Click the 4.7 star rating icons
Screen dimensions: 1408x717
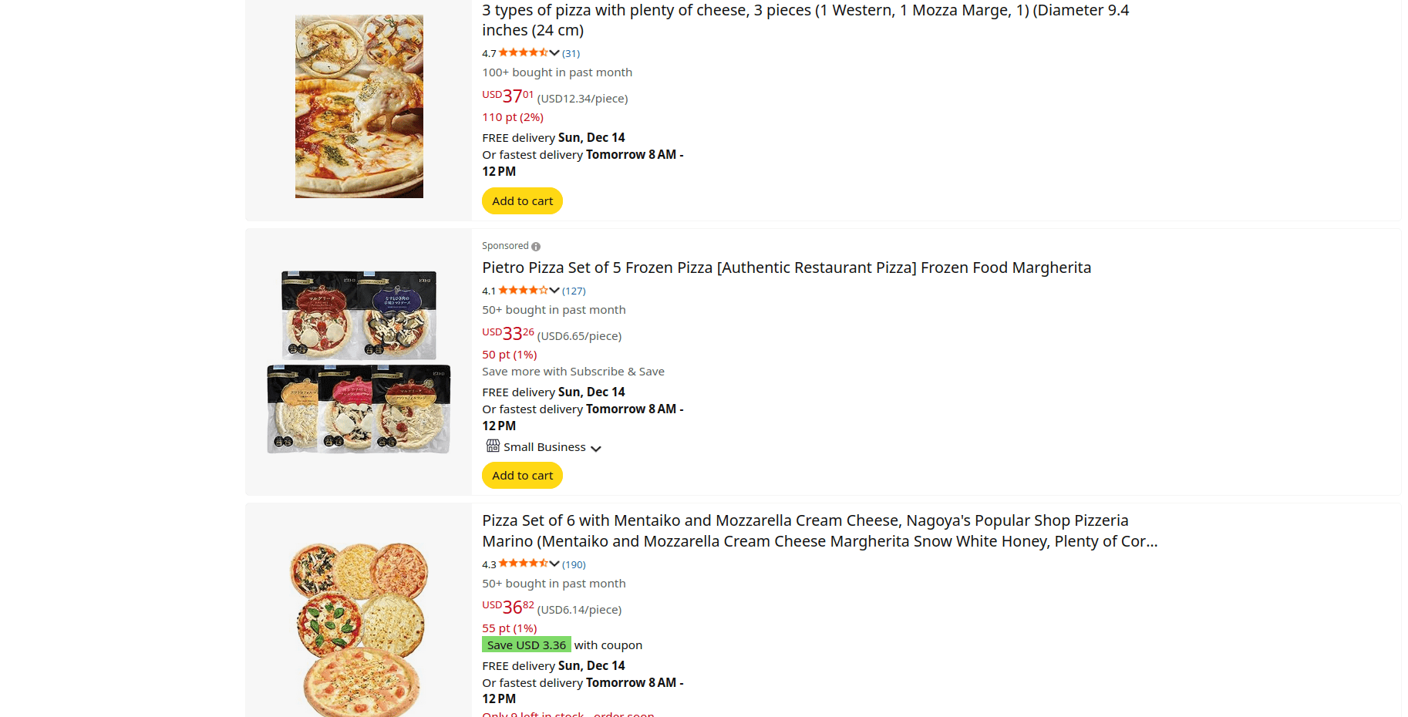coord(523,52)
